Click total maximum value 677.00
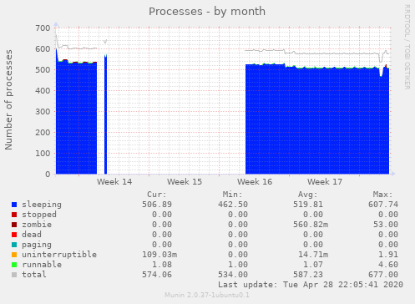 click(x=383, y=275)
